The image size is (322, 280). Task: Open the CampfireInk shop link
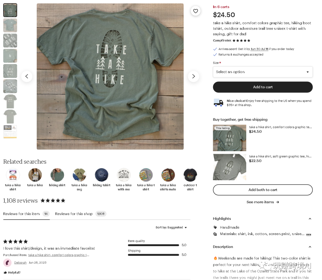point(222,40)
